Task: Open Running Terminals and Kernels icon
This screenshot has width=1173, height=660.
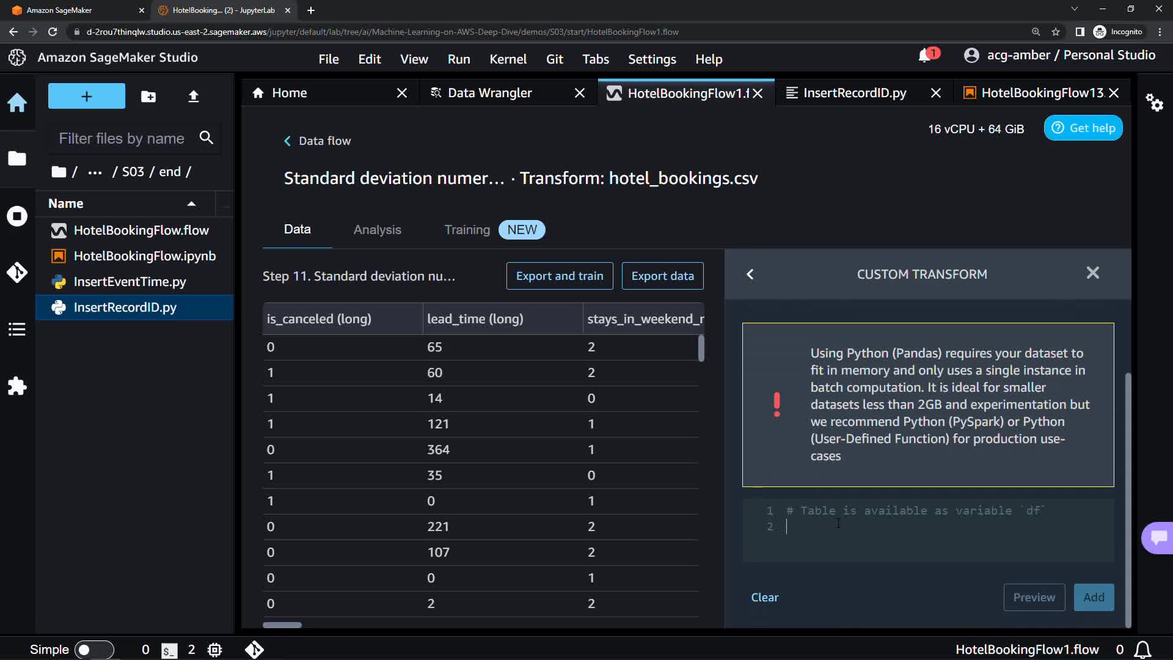Action: coord(17,216)
